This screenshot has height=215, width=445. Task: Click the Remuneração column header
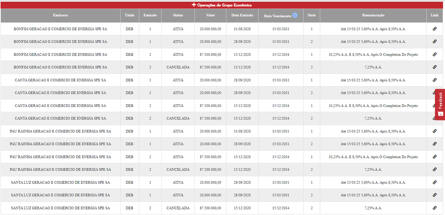(x=373, y=16)
